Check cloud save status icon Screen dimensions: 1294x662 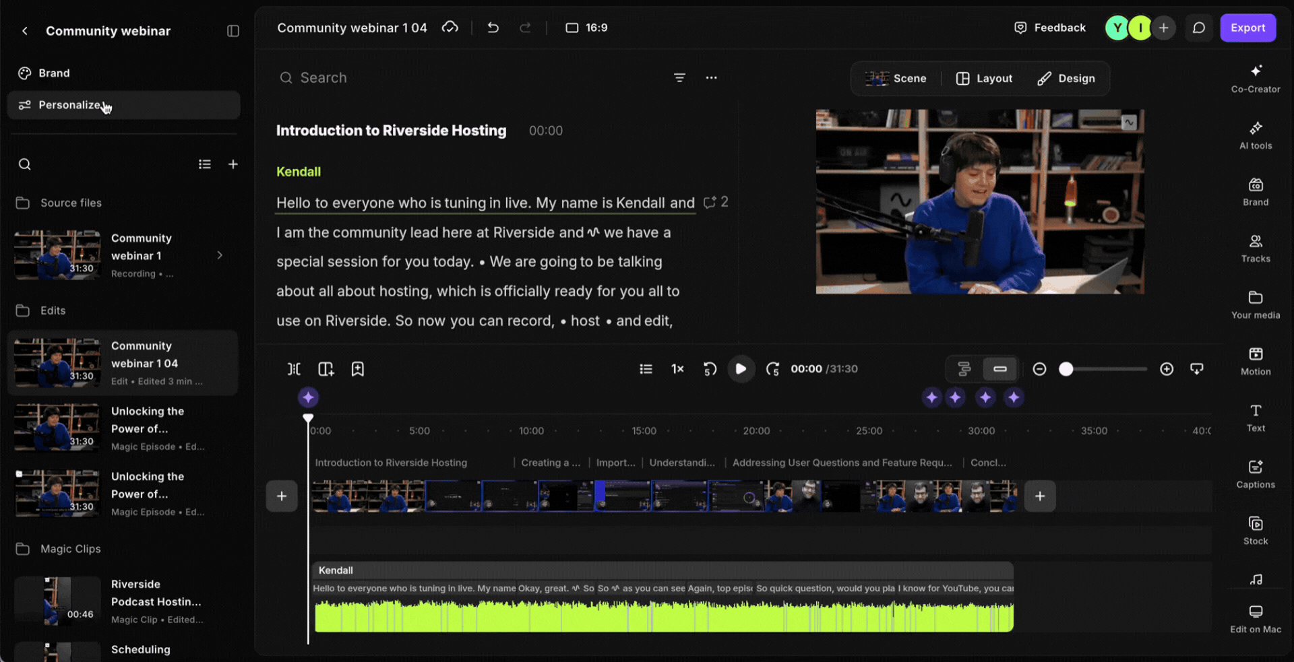[x=450, y=28]
